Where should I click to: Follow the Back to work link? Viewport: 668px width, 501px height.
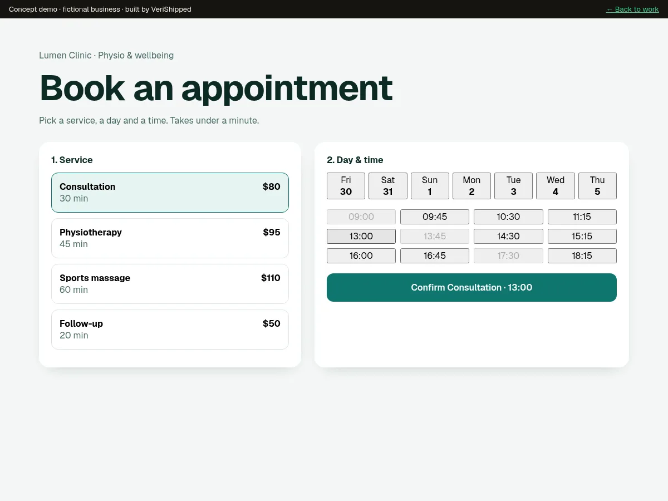[632, 9]
